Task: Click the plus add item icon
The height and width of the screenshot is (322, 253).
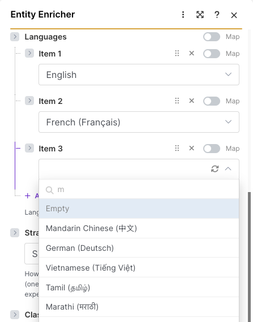Action: pos(27,195)
